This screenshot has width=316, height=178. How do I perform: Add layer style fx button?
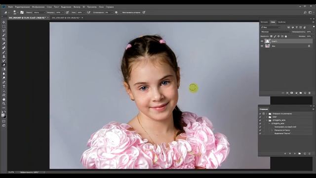point(287,93)
